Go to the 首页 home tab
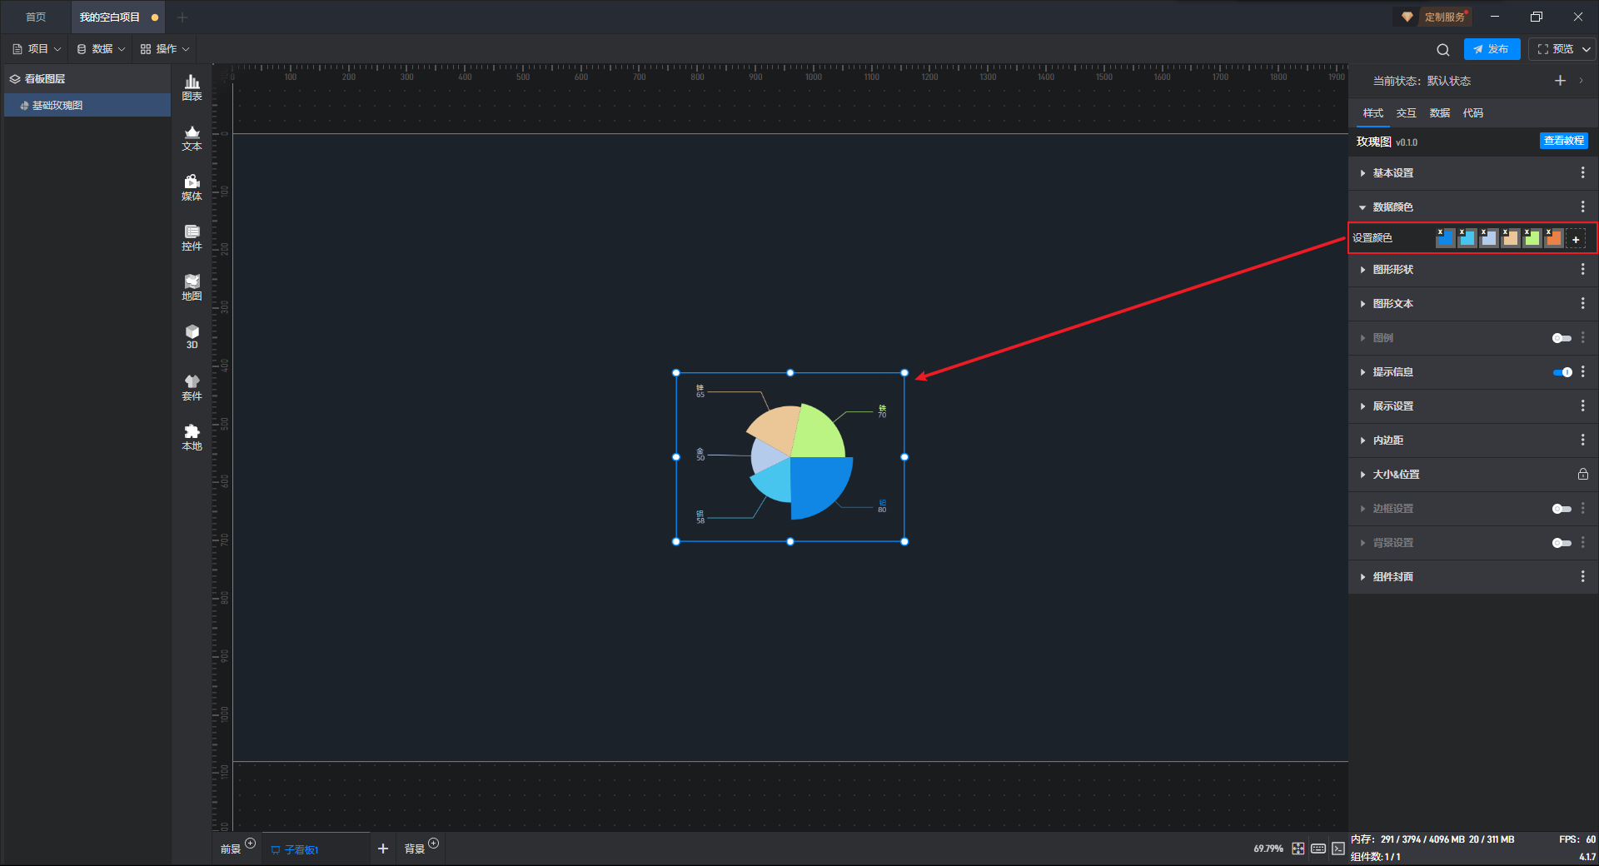Viewport: 1599px width, 866px height. point(36,17)
